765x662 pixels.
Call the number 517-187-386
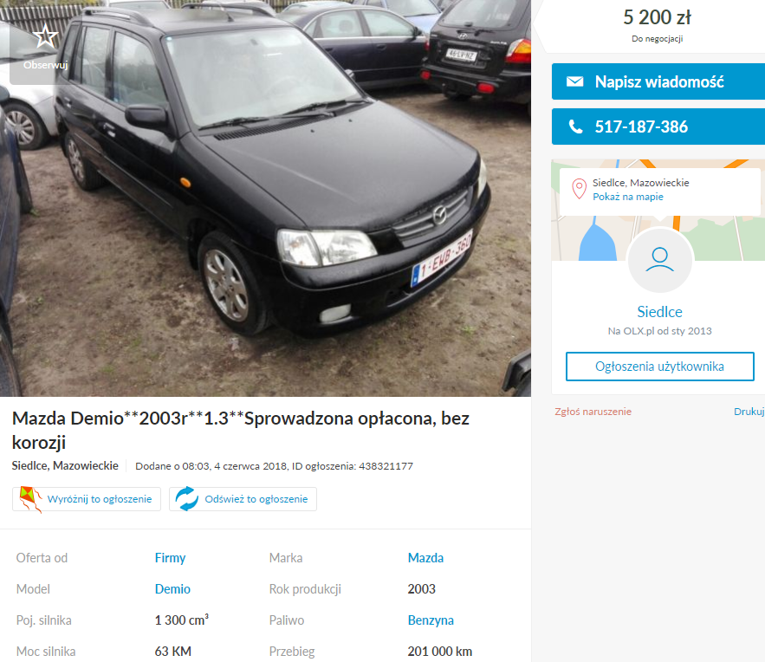tap(658, 127)
